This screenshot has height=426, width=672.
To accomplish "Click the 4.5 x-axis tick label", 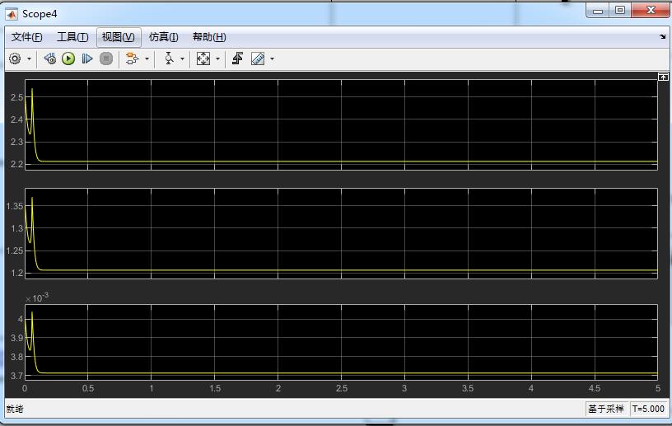I will tap(595, 388).
